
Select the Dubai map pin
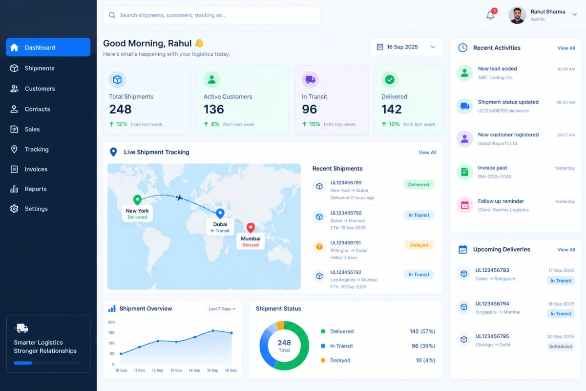(x=220, y=214)
